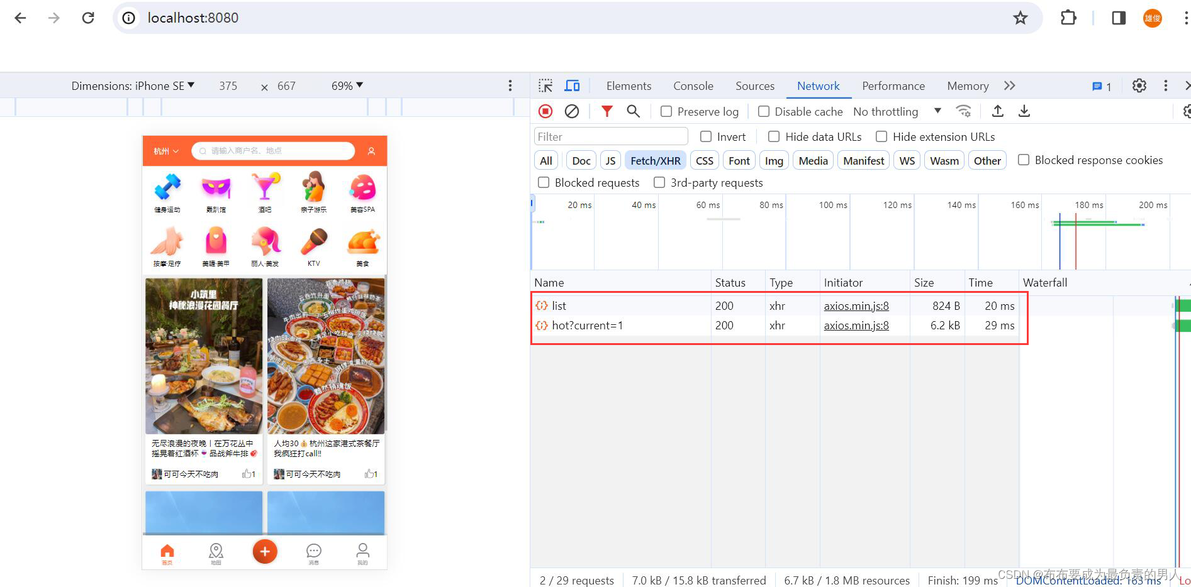Click the network Filter text field

(x=611, y=136)
